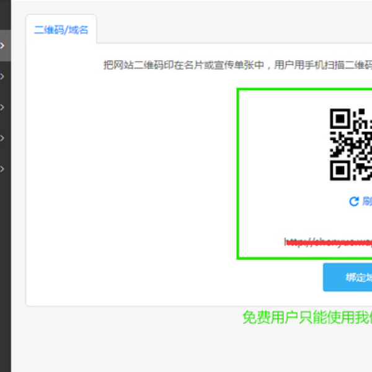Click the bottom-most sidebar chevron arrow
372x372 pixels.
[x=3, y=168]
